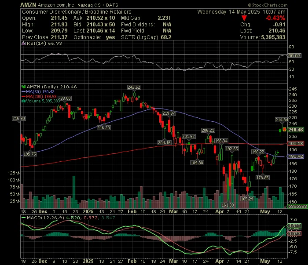The height and width of the screenshot is (265, 308).
Task: Click the red down-arrow change indicator
Action: [x=244, y=18]
